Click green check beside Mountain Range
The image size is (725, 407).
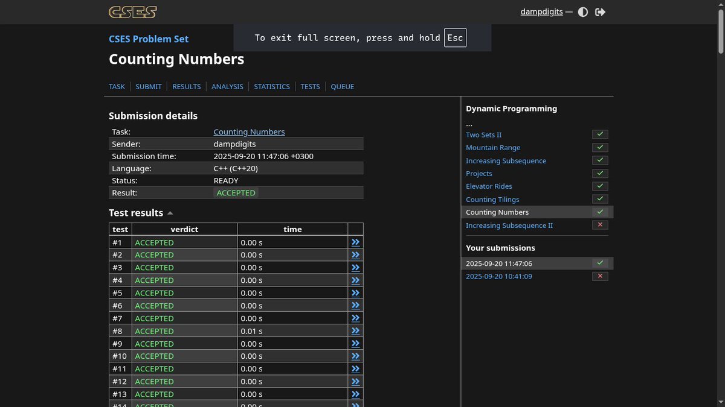600,147
